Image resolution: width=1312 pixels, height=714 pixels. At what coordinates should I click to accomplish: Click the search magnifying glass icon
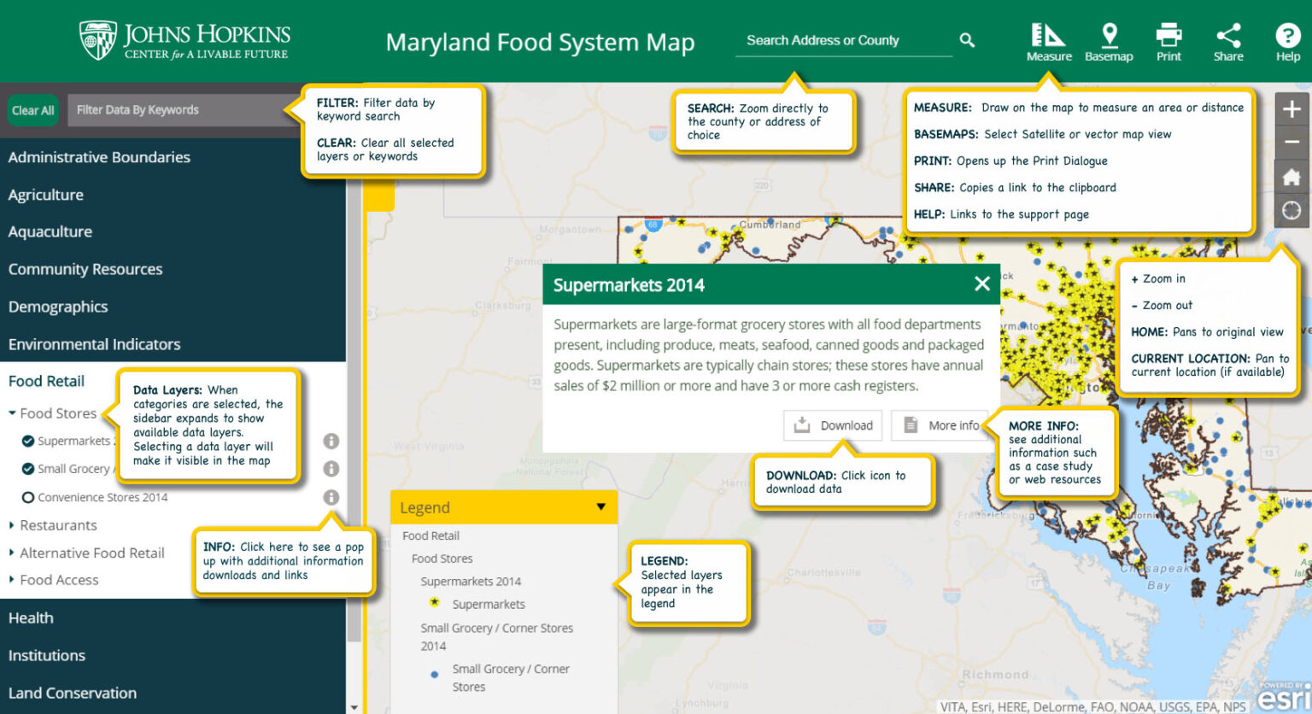966,39
